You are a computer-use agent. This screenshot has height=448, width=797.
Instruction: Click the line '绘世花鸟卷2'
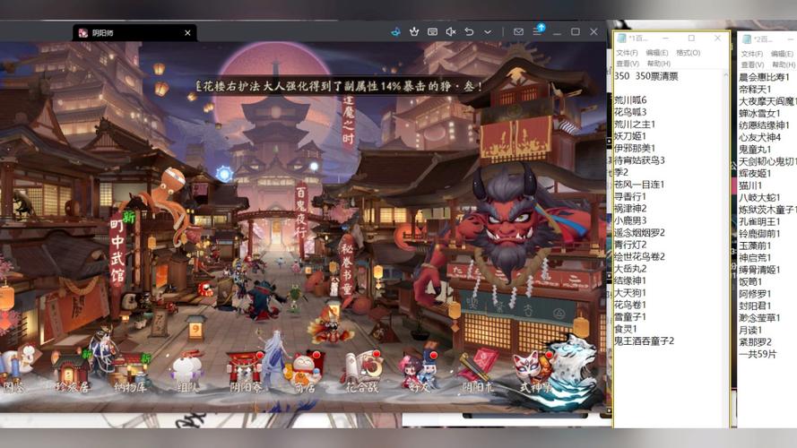point(639,256)
